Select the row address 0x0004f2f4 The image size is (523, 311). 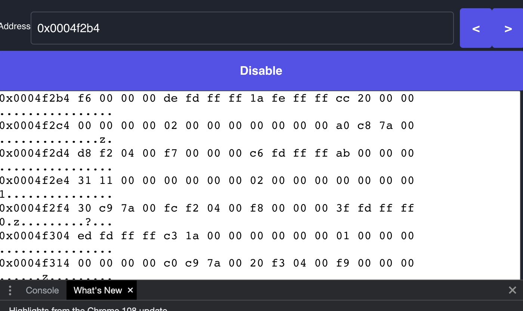click(35, 208)
